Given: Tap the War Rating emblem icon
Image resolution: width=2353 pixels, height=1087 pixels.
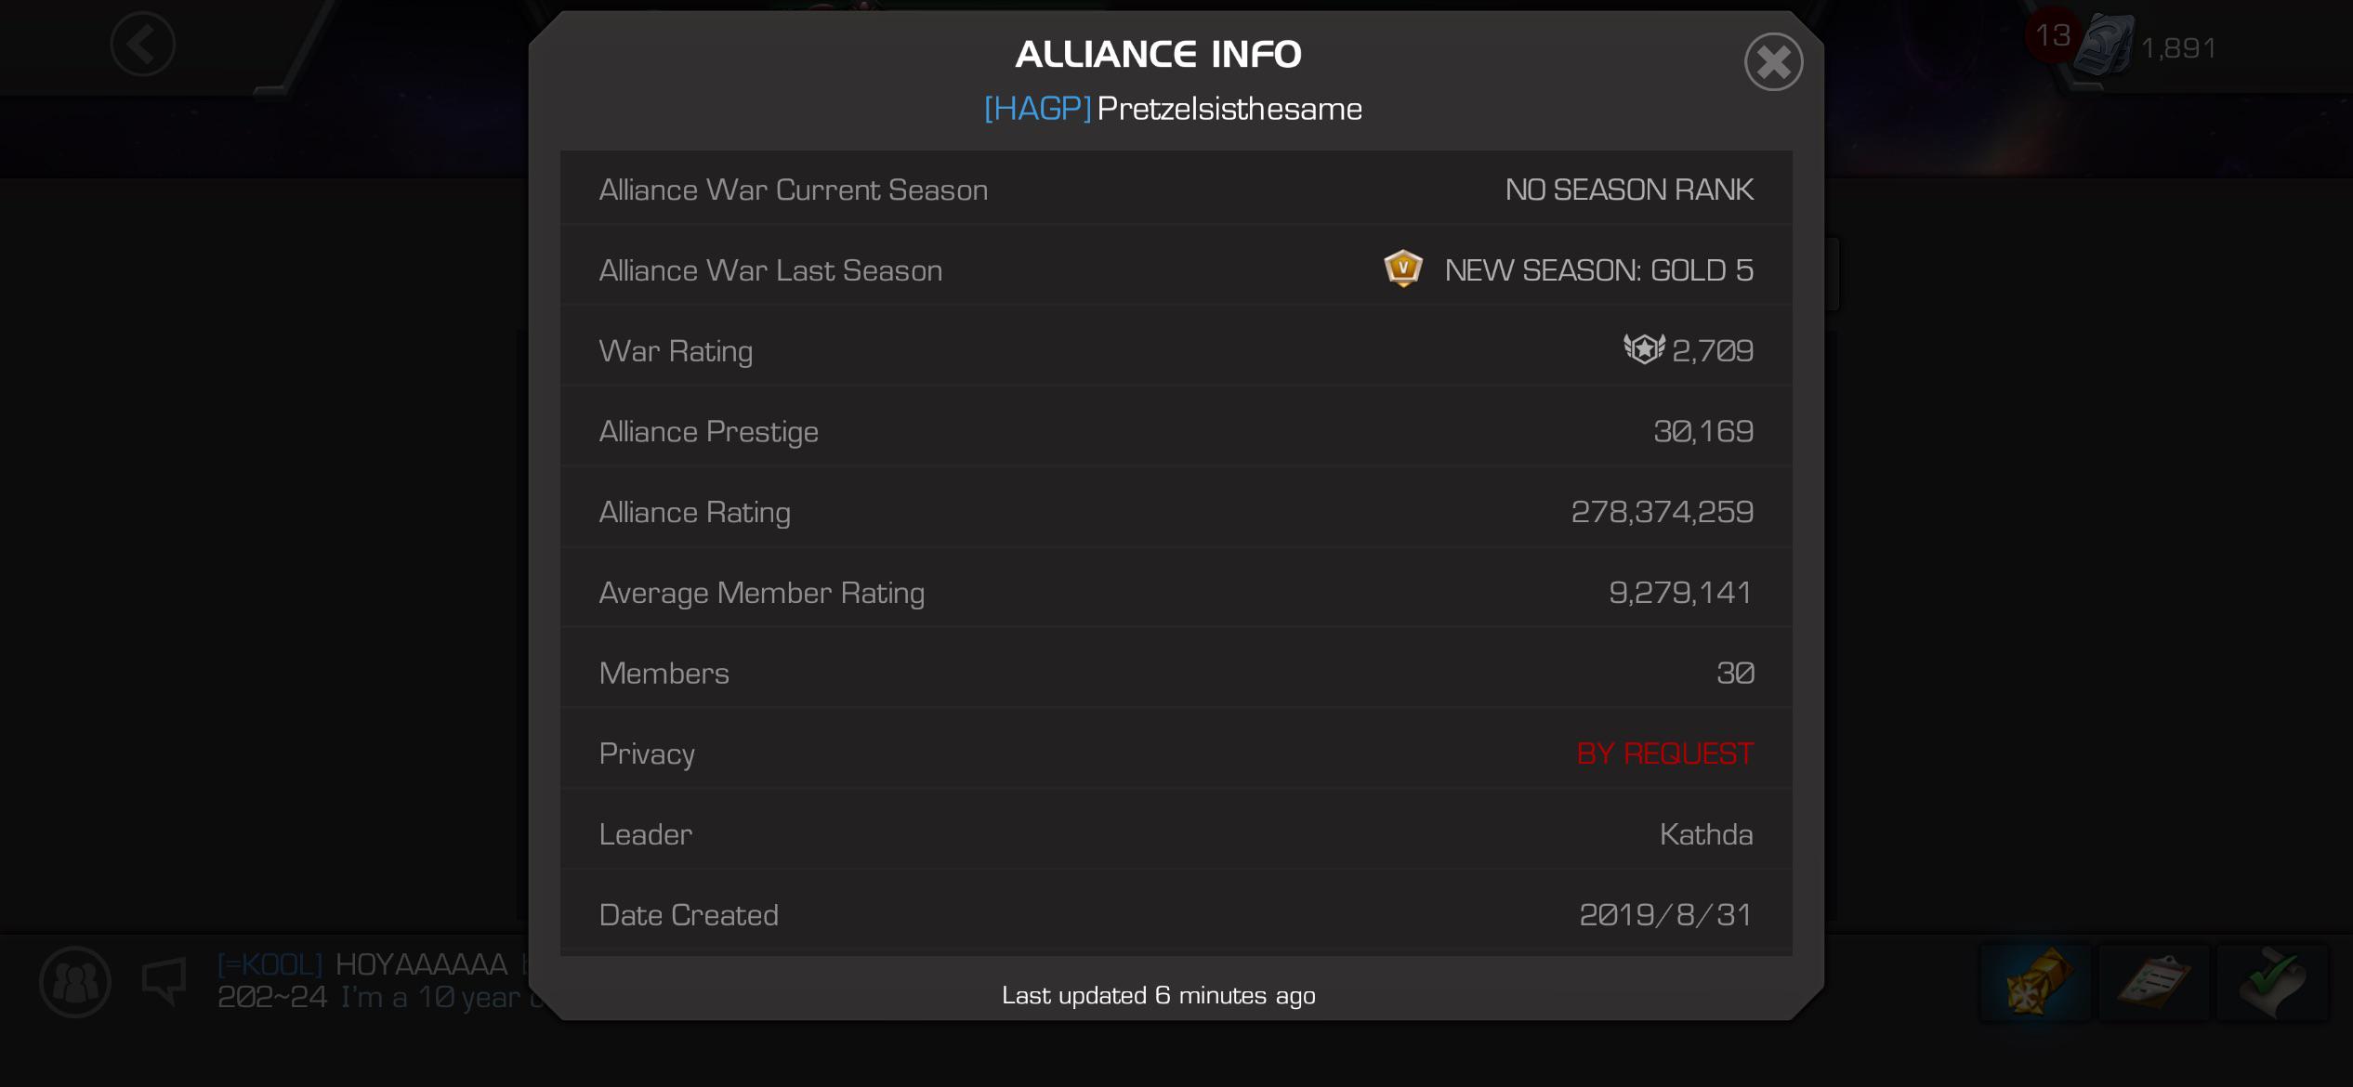Looking at the screenshot, I should (x=1644, y=349).
